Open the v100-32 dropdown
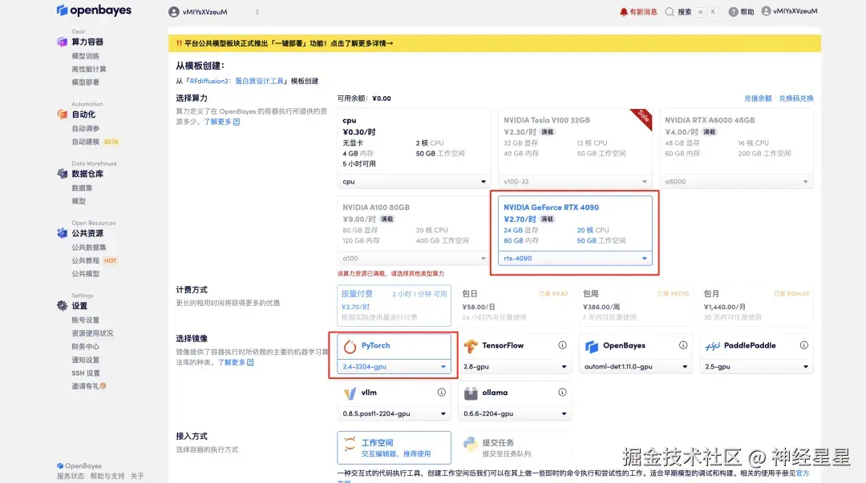 pyautogui.click(x=575, y=182)
